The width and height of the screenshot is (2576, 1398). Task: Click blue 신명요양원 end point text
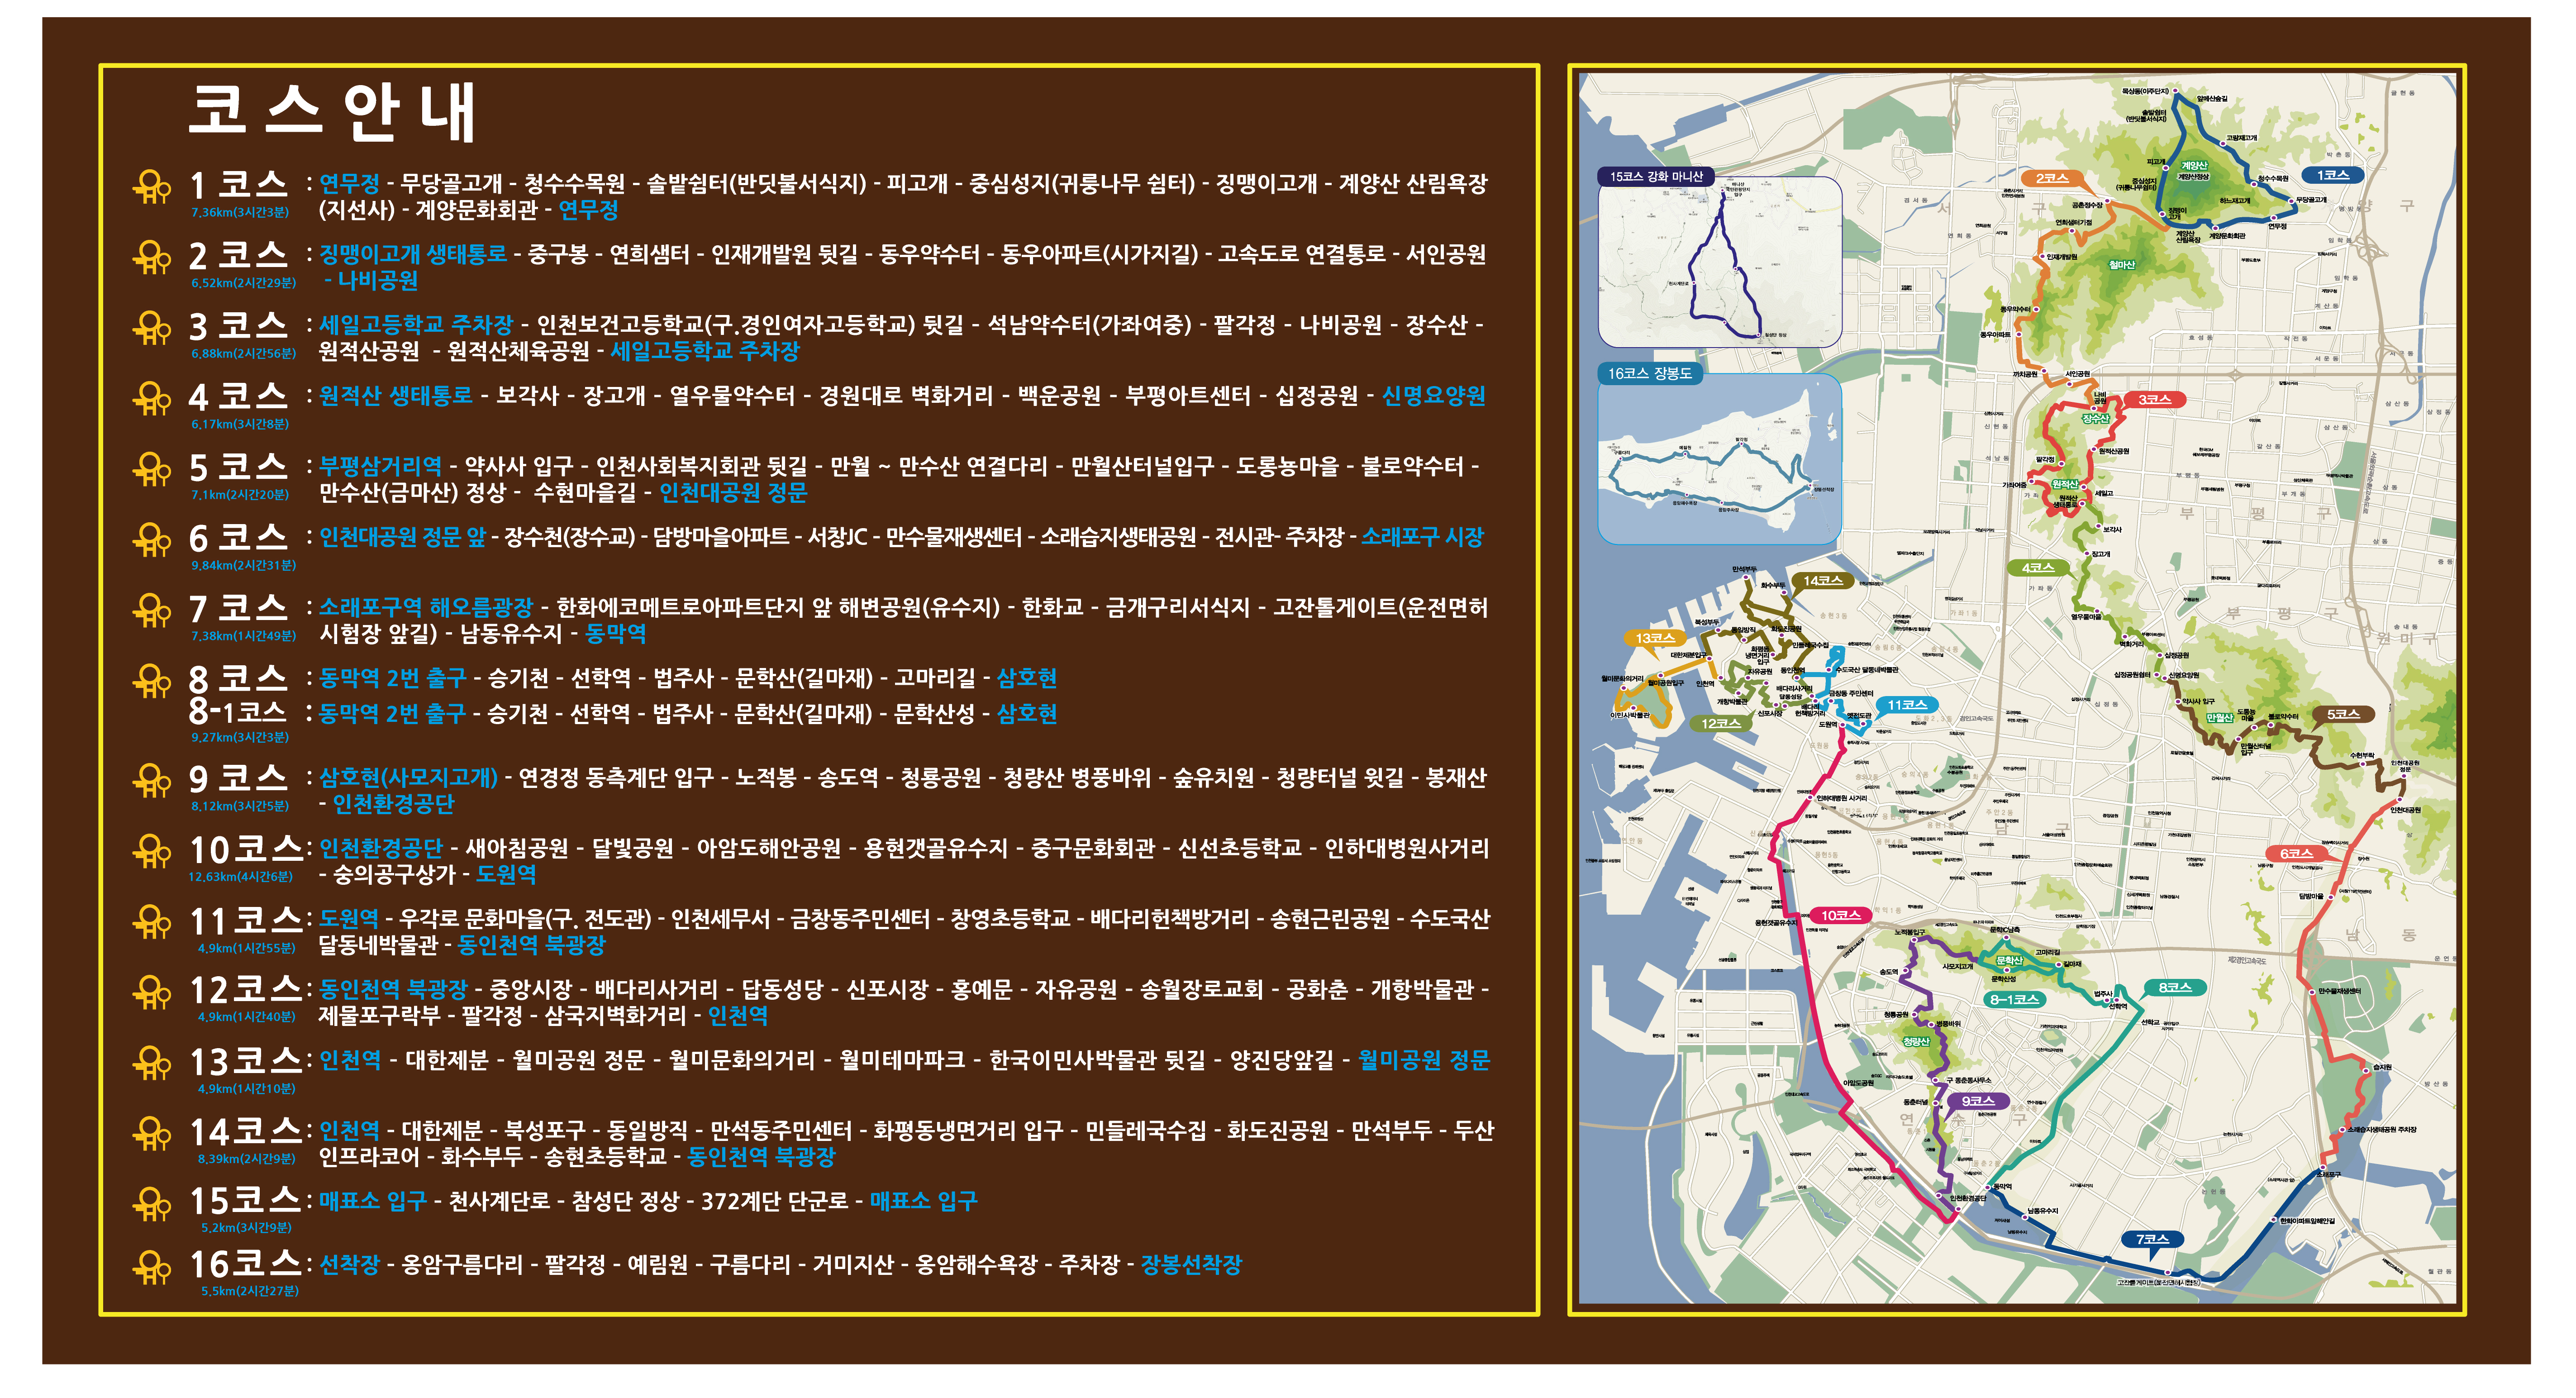1433,395
